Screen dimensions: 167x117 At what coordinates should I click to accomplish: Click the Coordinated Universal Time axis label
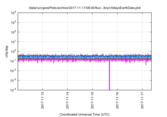(x=85, y=114)
